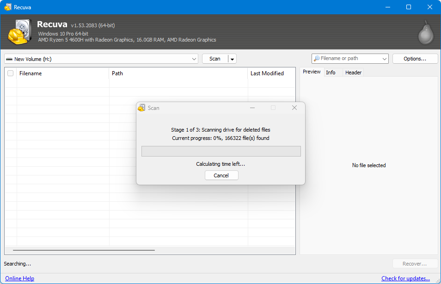Minimize the Scan dialog
Viewport: 441px width, 284px height.
coord(252,108)
